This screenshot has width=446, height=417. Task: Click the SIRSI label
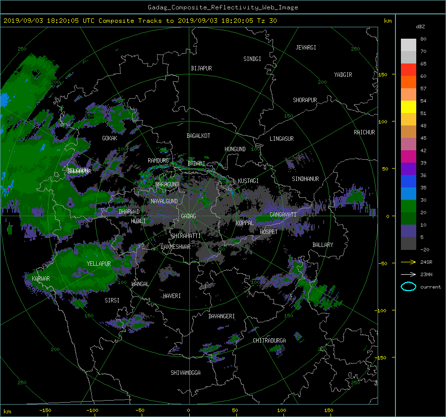click(112, 300)
